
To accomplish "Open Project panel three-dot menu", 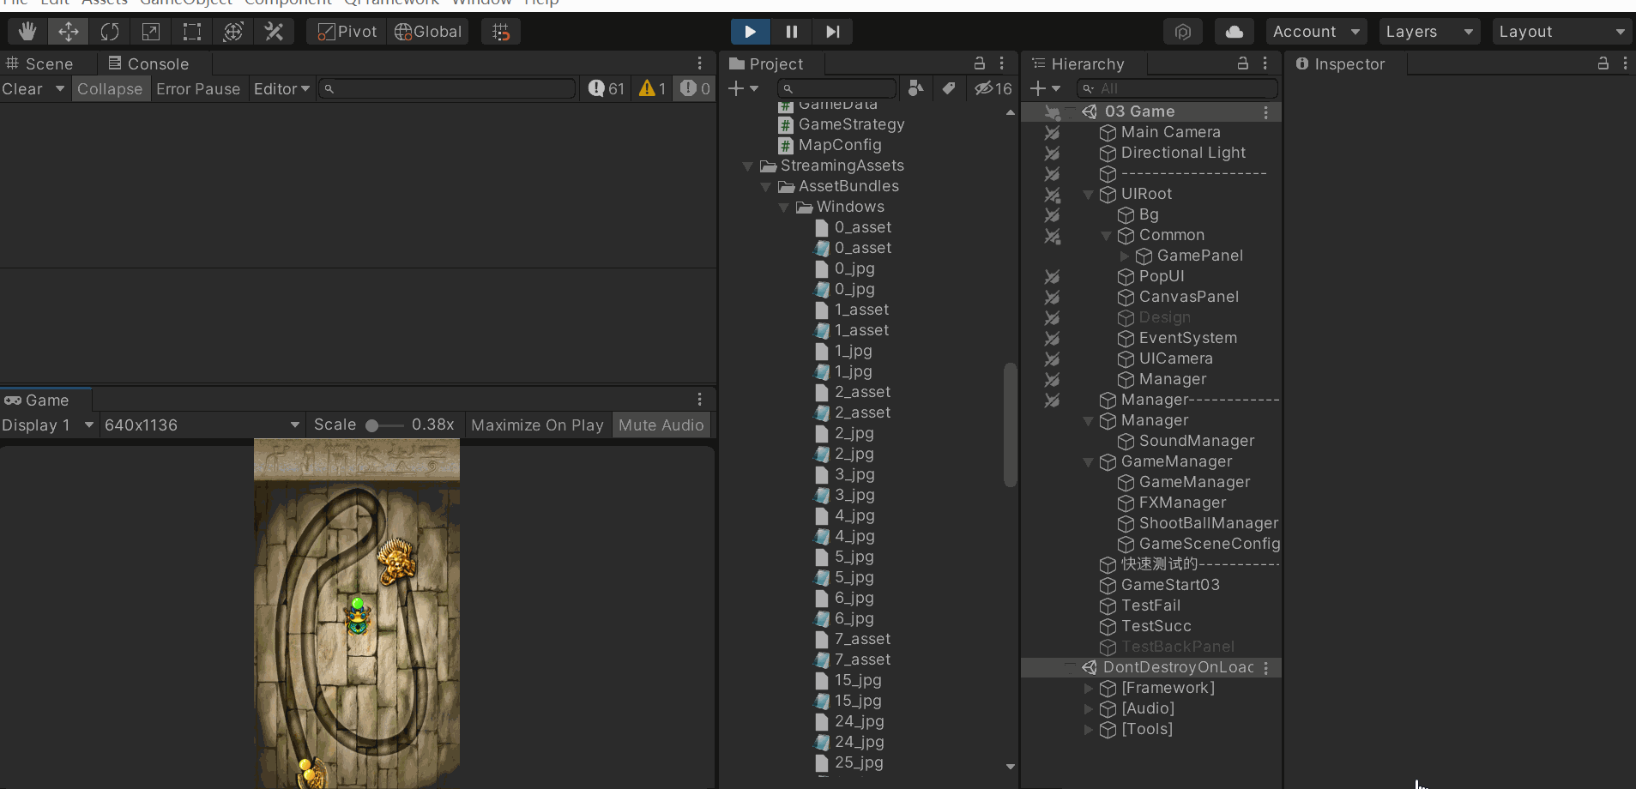I will pyautogui.click(x=1001, y=63).
